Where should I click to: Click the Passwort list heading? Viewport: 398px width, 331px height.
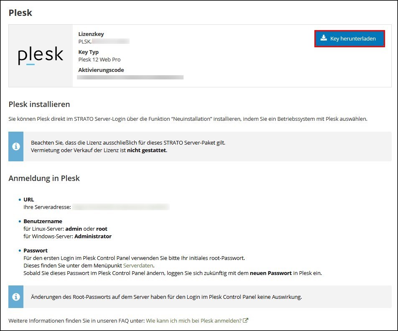pyautogui.click(x=36, y=250)
